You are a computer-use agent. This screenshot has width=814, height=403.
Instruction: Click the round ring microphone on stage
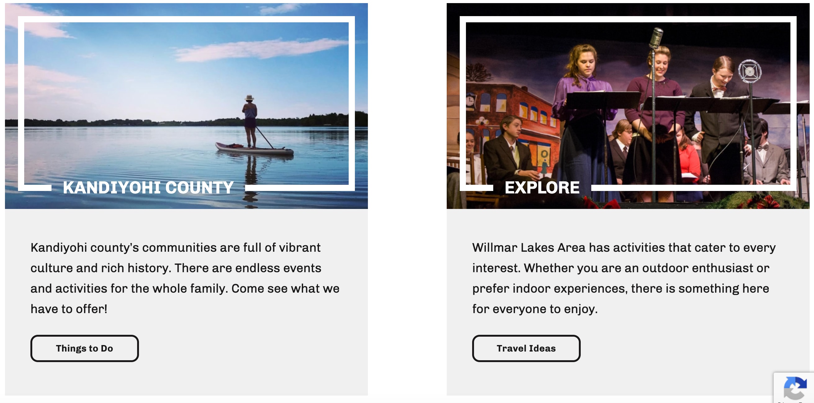pos(749,71)
